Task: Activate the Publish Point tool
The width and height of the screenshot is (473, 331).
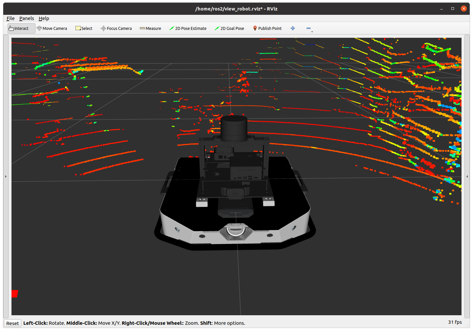Action: click(x=267, y=29)
